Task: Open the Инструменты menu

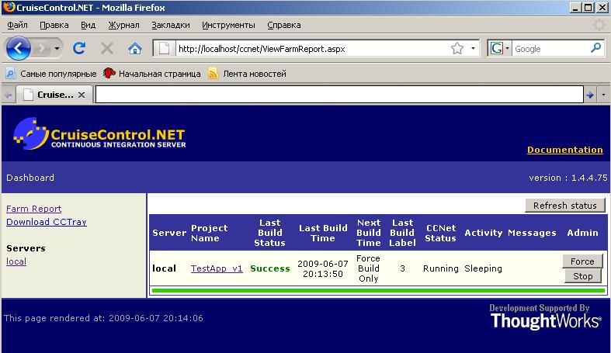Action: pos(228,26)
